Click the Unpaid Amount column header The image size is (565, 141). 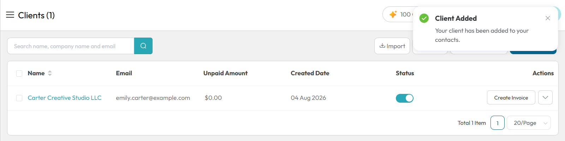pos(225,73)
